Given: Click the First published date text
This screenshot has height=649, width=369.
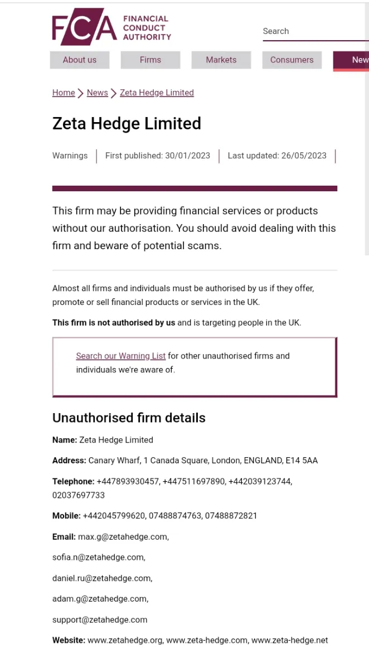Looking at the screenshot, I should [158, 156].
